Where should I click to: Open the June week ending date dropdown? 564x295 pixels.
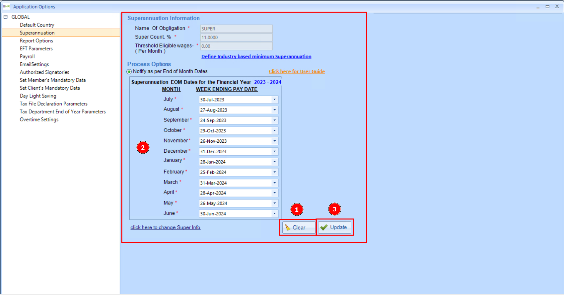coord(274,214)
